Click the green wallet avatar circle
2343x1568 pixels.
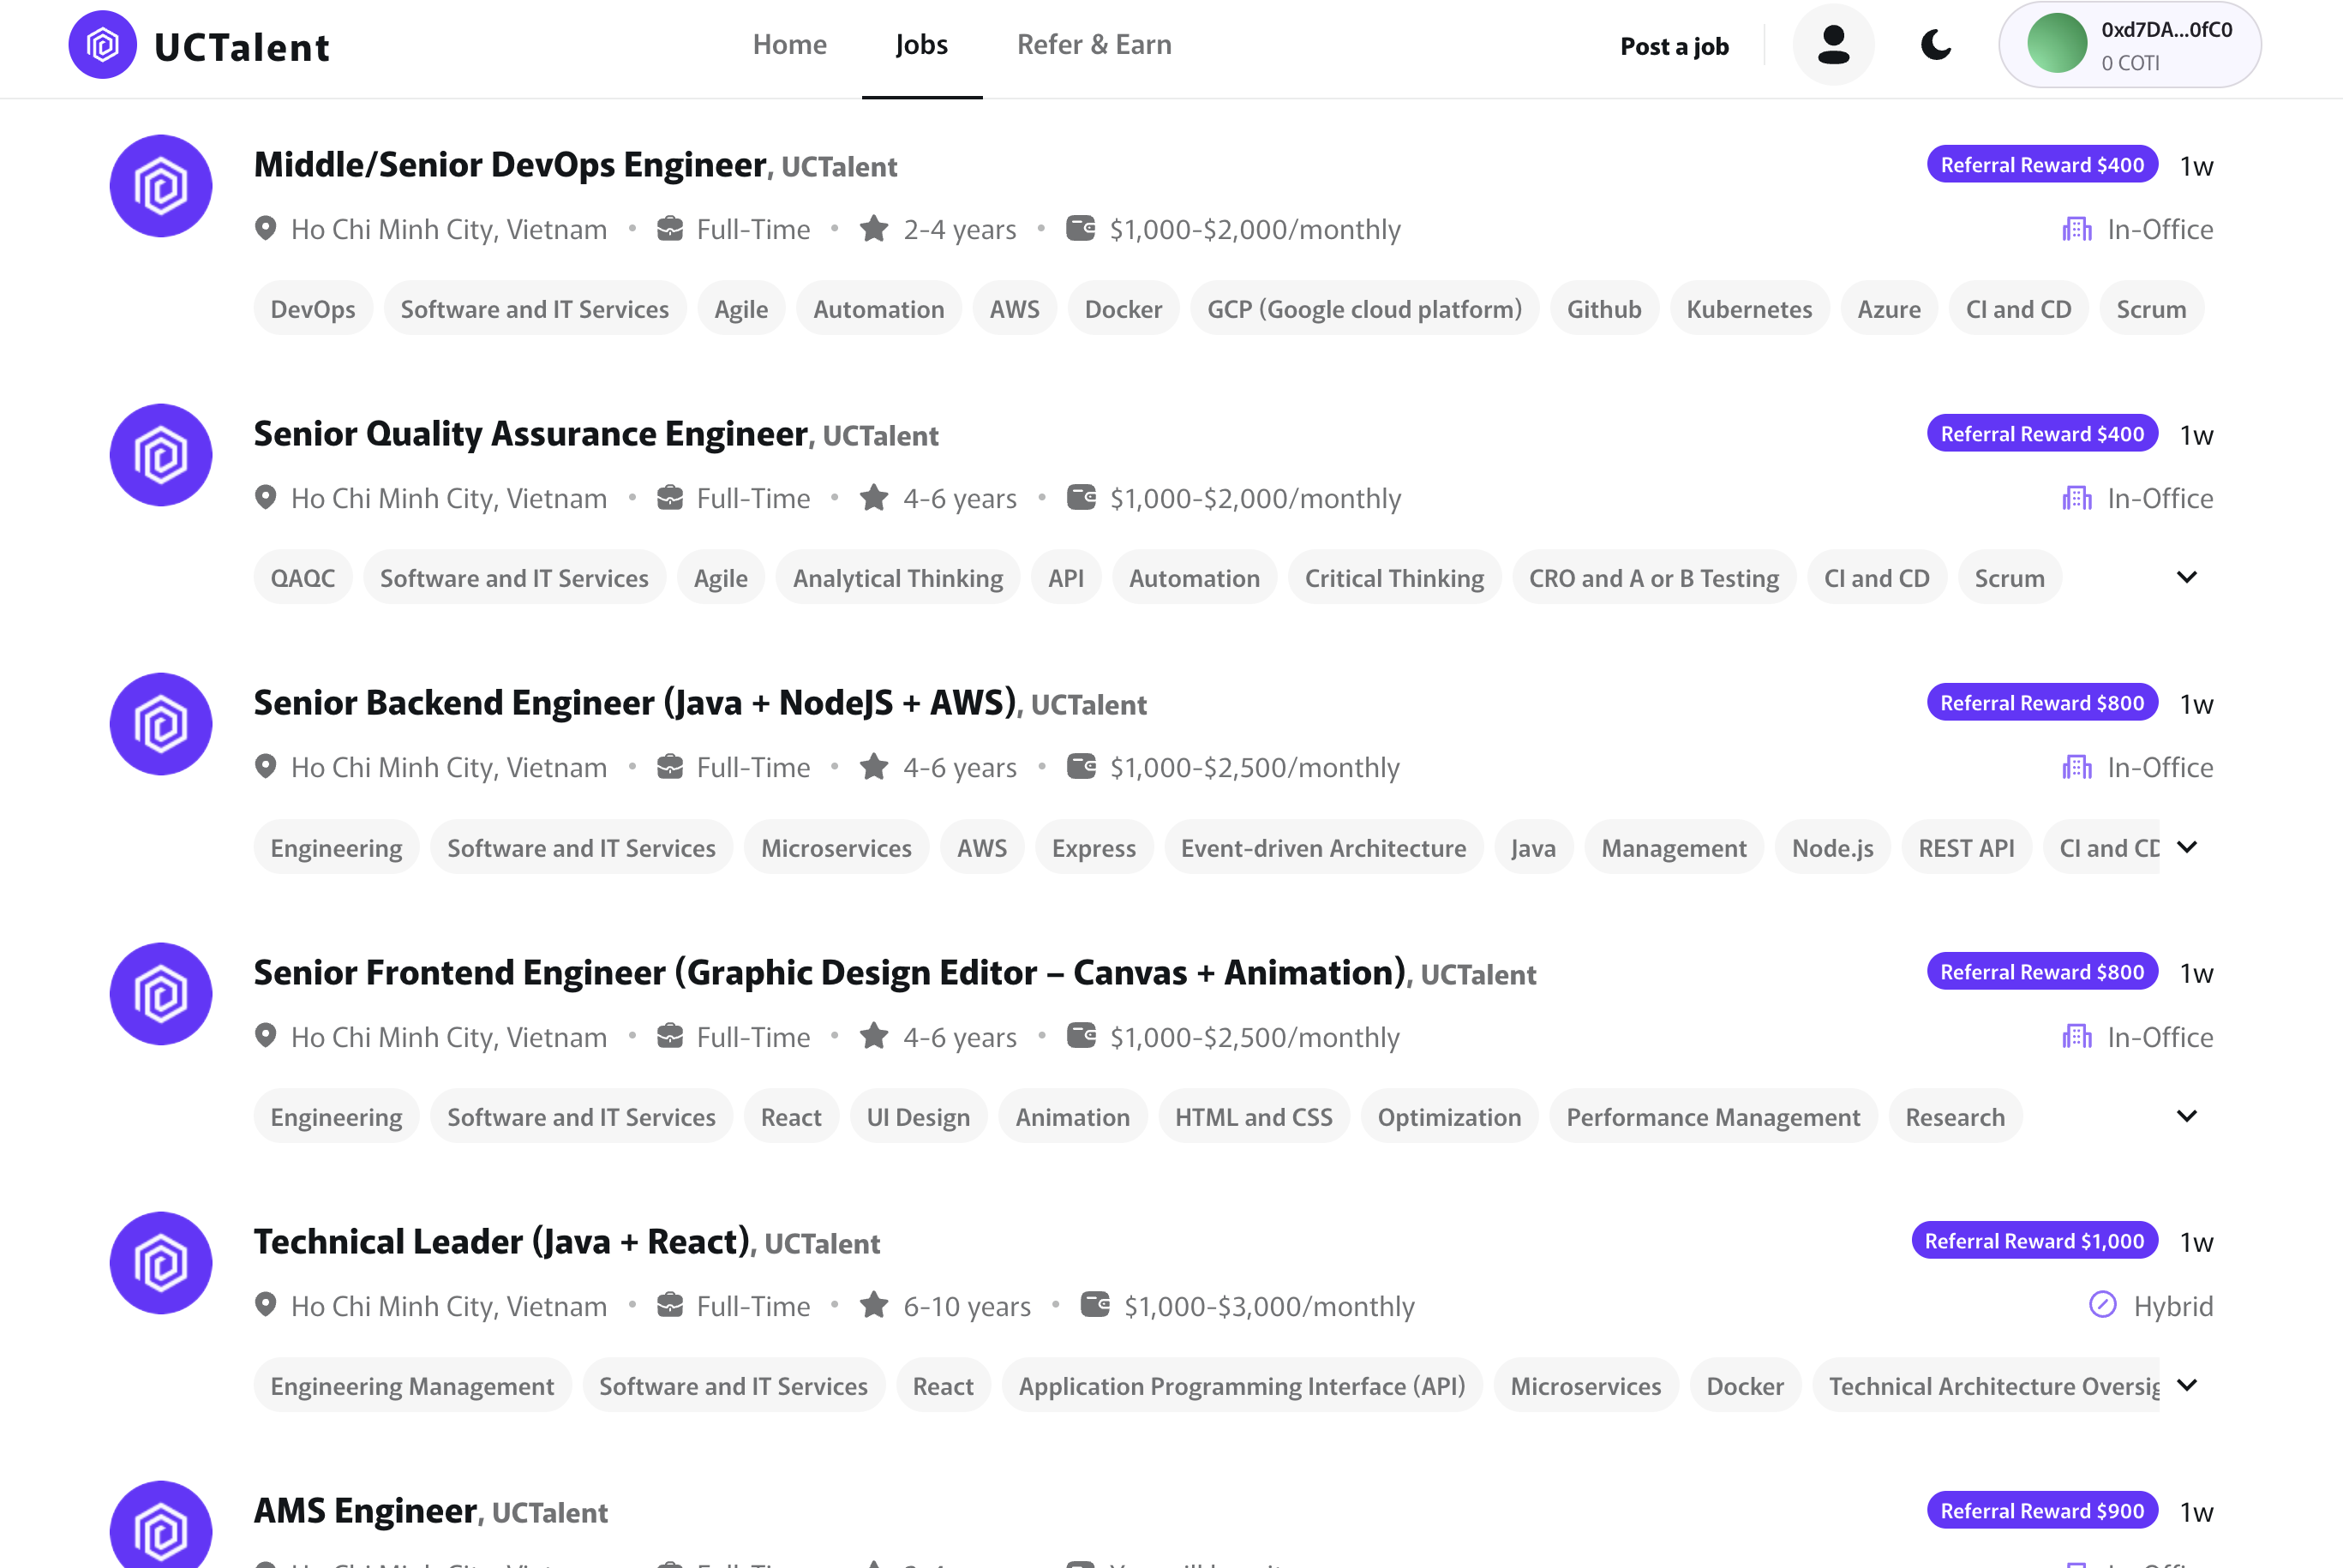pos(2056,45)
